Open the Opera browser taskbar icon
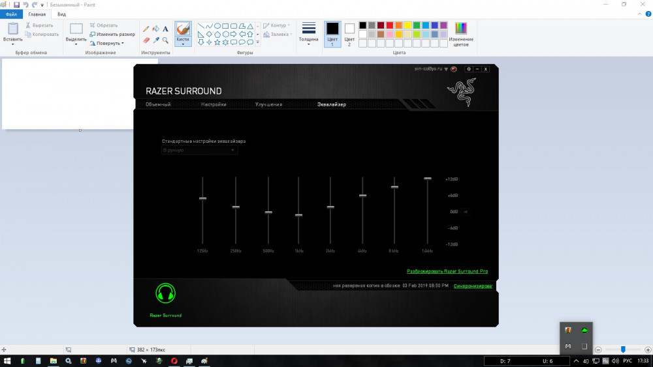This screenshot has width=653, height=367. pyautogui.click(x=174, y=360)
